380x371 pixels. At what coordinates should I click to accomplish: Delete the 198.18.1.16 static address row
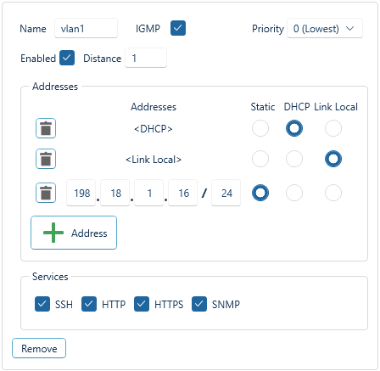coord(46,193)
